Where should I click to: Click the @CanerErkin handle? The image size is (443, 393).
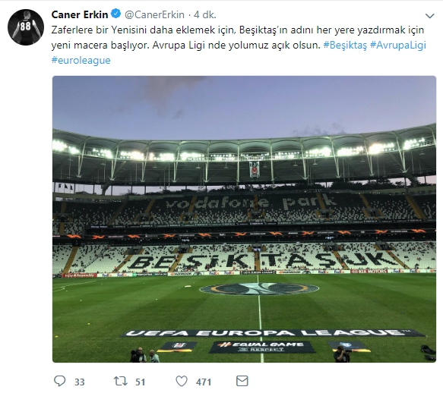pyautogui.click(x=154, y=14)
